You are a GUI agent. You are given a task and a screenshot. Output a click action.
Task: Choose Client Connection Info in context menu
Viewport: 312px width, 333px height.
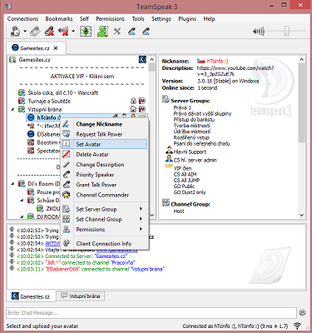(x=105, y=243)
